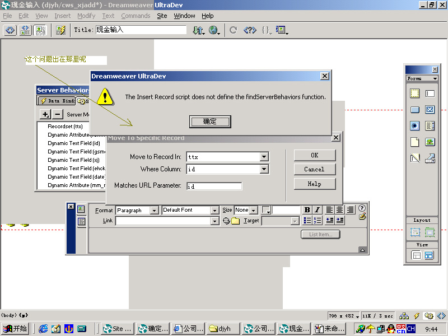Insert a Form from Forms panel

(x=414, y=94)
